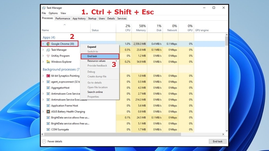Switch to the Services tab
The height and width of the screenshot is (151, 269).
point(122,18)
